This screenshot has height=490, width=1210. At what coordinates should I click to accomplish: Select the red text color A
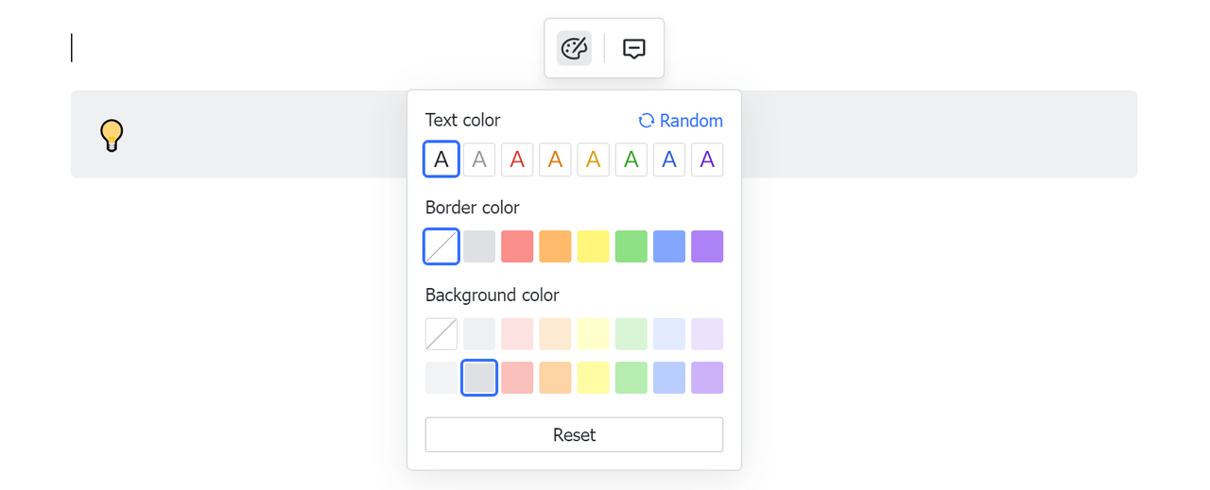pos(517,160)
